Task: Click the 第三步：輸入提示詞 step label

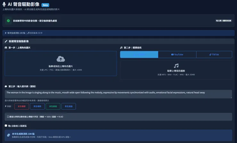Action: (22, 86)
